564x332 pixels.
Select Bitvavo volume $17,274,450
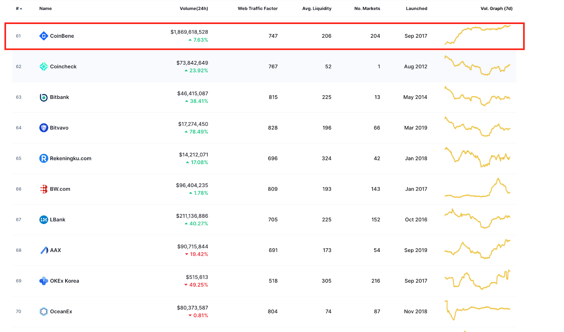[193, 124]
